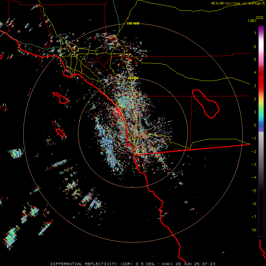Click the 5 value on the color scale
Viewport: 266px width, 266px height.
(255, 59)
